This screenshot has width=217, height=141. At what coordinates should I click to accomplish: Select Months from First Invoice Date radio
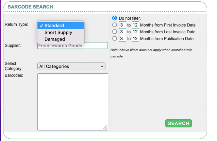(115, 25)
